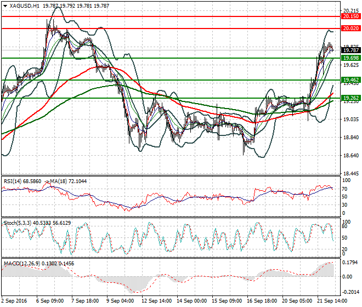362x307 pixels.
Task: Click the 0.1794 MACD scale value
Action: point(350,263)
